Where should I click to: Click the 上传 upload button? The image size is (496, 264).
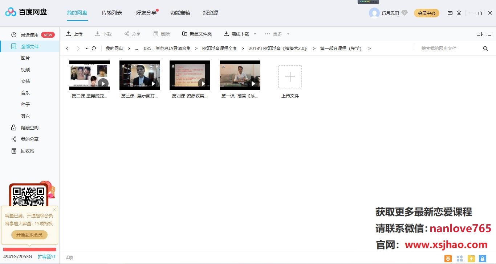point(74,34)
